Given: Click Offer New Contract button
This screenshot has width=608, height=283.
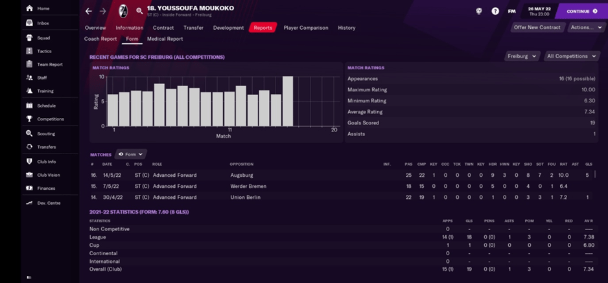Looking at the screenshot, I should click(537, 28).
